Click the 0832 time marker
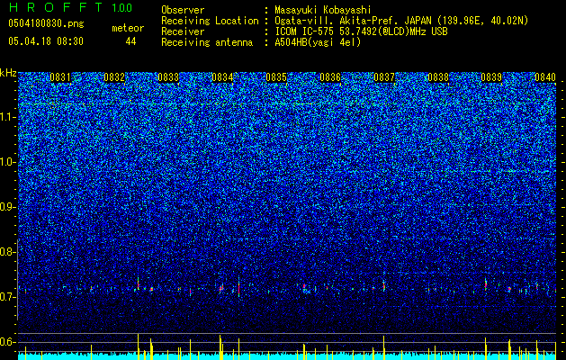 click(114, 77)
